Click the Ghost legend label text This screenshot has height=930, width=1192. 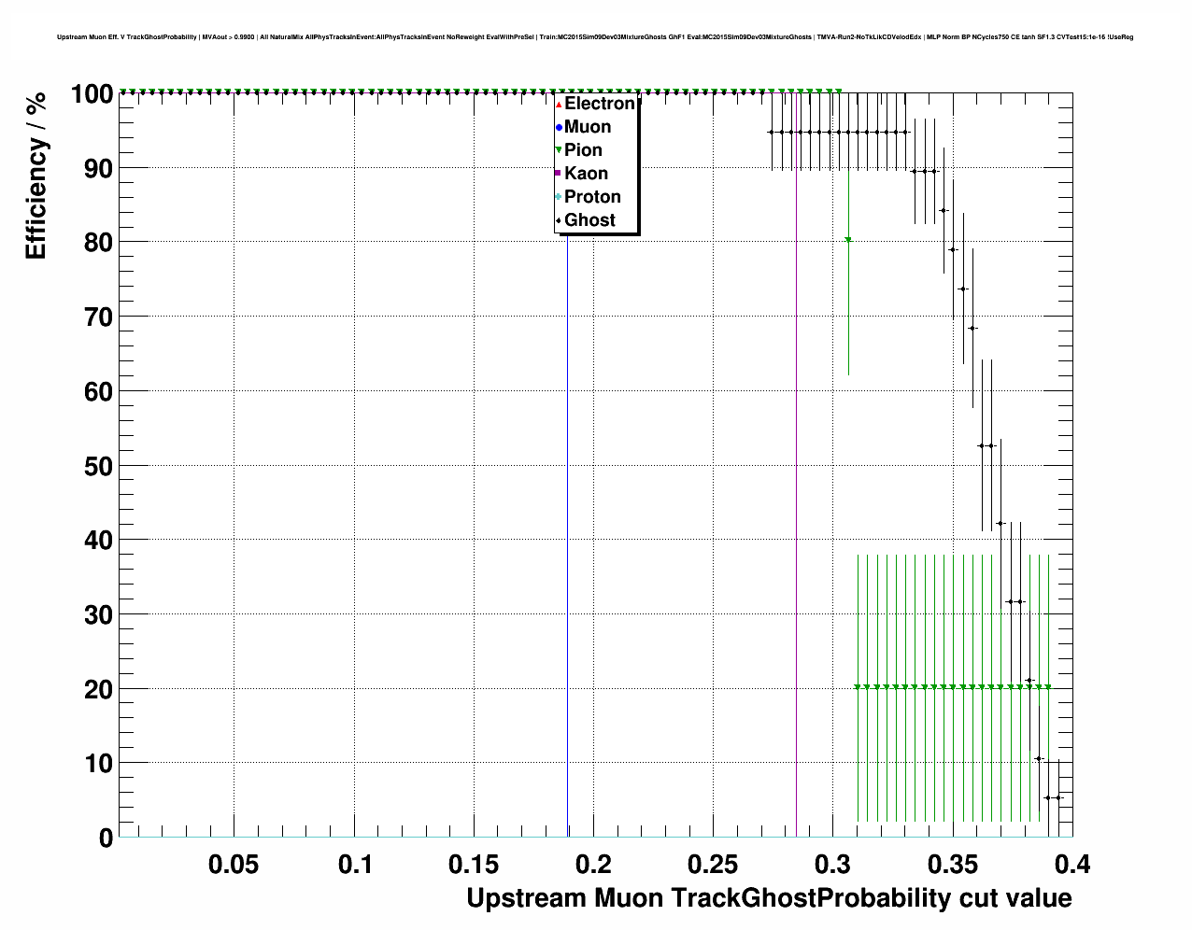[x=589, y=220]
